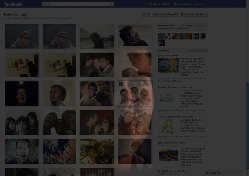Click Adrián Madrid's profile avatar in top bar
Screen dimensions: 249x176
[150, 4]
